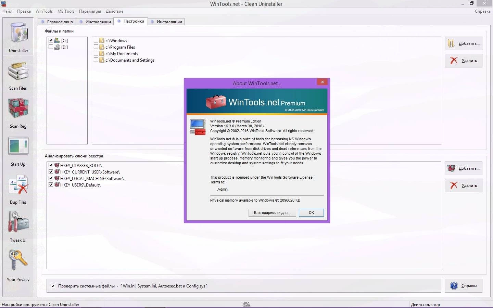Open the Scan Reg tool
This screenshot has height=308, width=493.
(18, 113)
